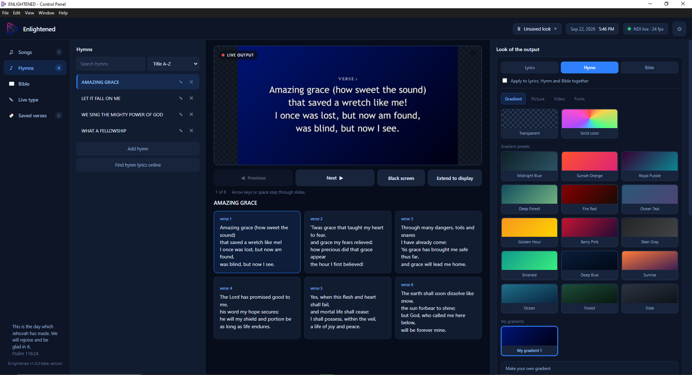
Task: Select the Gradient background tab
Action: click(513, 99)
